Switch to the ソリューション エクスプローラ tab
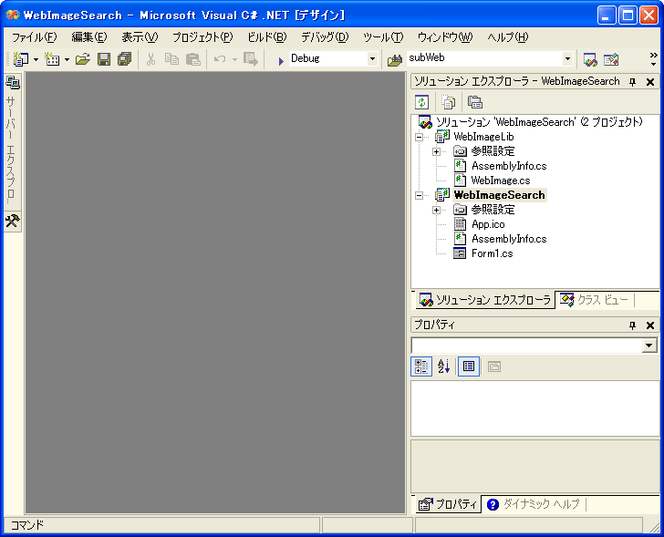Viewport: 664px width, 537px height. tap(485, 300)
